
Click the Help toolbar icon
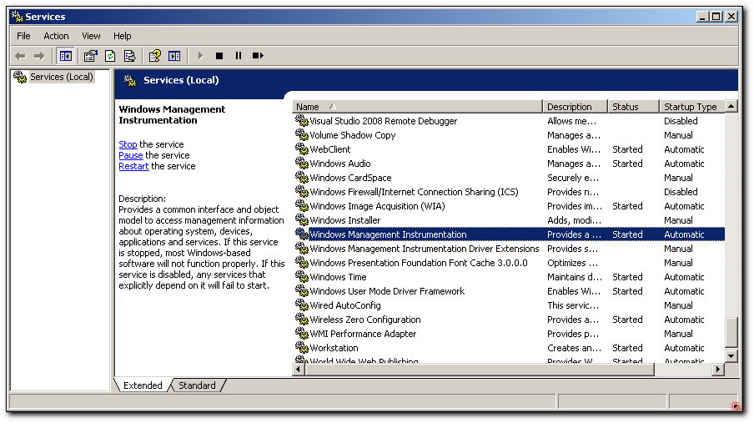coord(154,56)
